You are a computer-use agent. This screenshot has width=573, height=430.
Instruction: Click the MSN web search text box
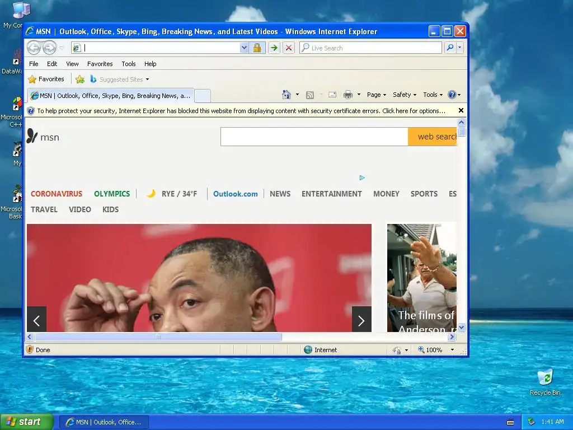(x=314, y=137)
